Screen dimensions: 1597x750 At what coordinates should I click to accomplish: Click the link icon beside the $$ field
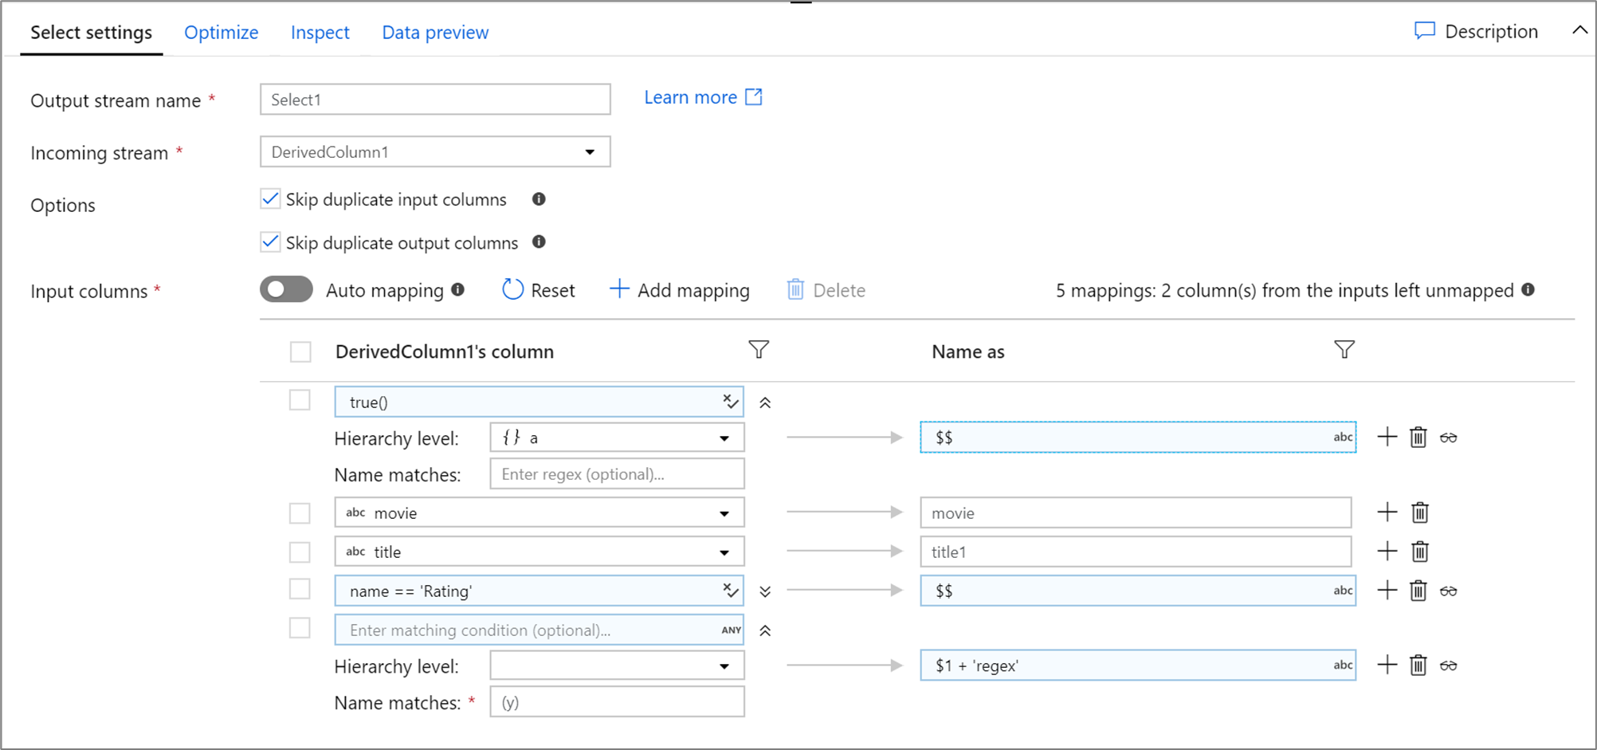click(x=1449, y=437)
